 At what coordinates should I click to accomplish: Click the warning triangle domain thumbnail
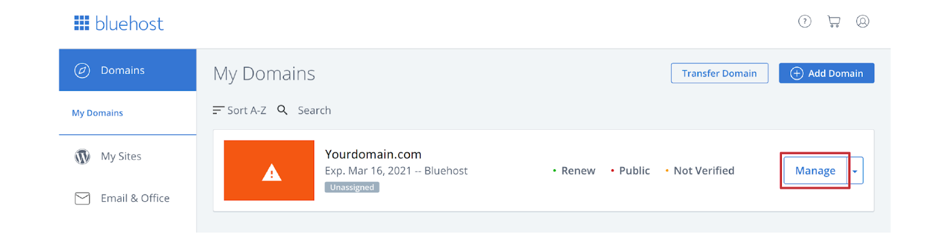pyautogui.click(x=269, y=170)
